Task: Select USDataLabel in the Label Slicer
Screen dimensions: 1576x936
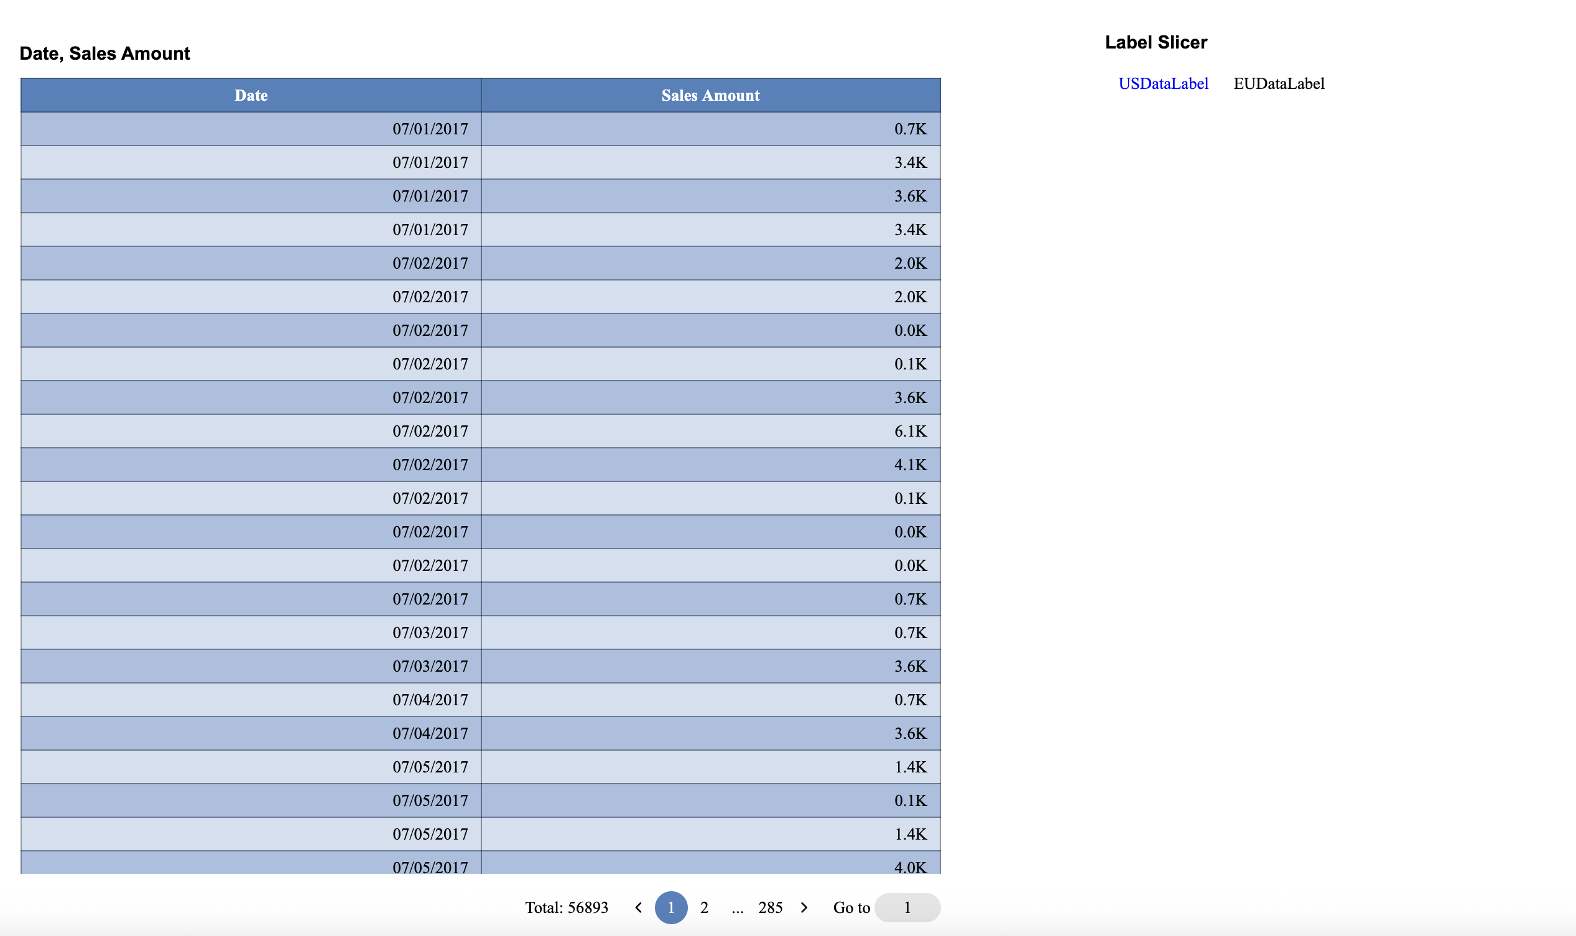Action: click(1164, 83)
